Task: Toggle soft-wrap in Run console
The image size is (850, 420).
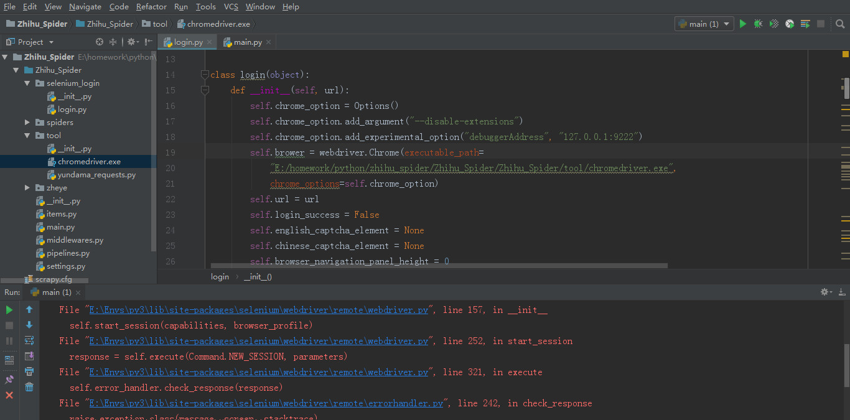Action: click(x=29, y=340)
